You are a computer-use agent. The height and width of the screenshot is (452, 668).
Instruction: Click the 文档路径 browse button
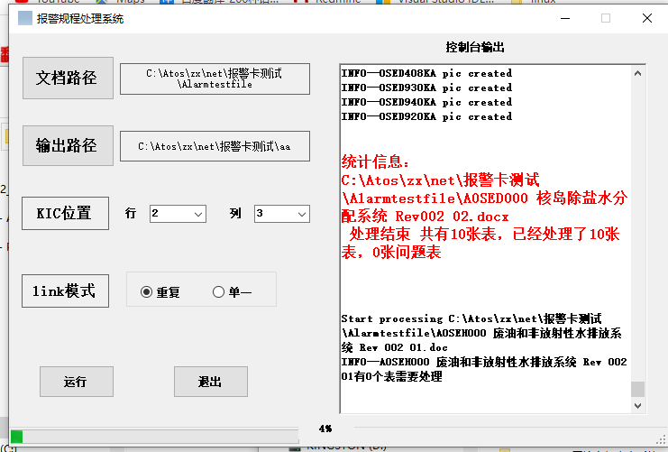(68, 78)
